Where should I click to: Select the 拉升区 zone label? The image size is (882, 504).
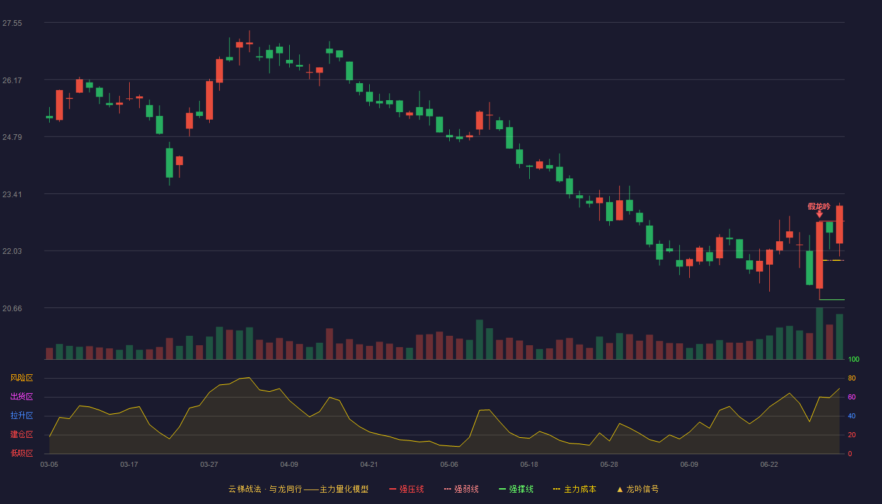(x=21, y=416)
